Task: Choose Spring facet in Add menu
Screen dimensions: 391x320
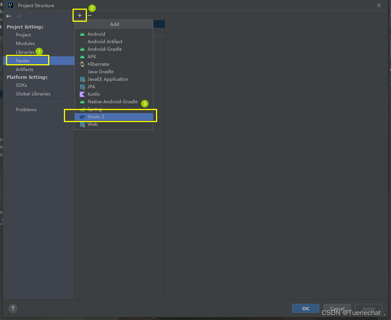Action: tap(114, 109)
